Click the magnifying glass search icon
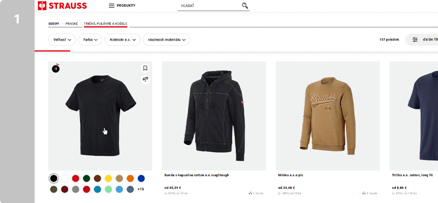This screenshot has height=203, width=438. tap(245, 6)
